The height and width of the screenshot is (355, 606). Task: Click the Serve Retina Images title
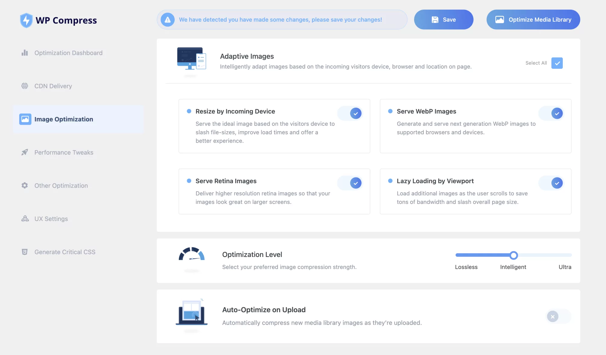(x=226, y=181)
